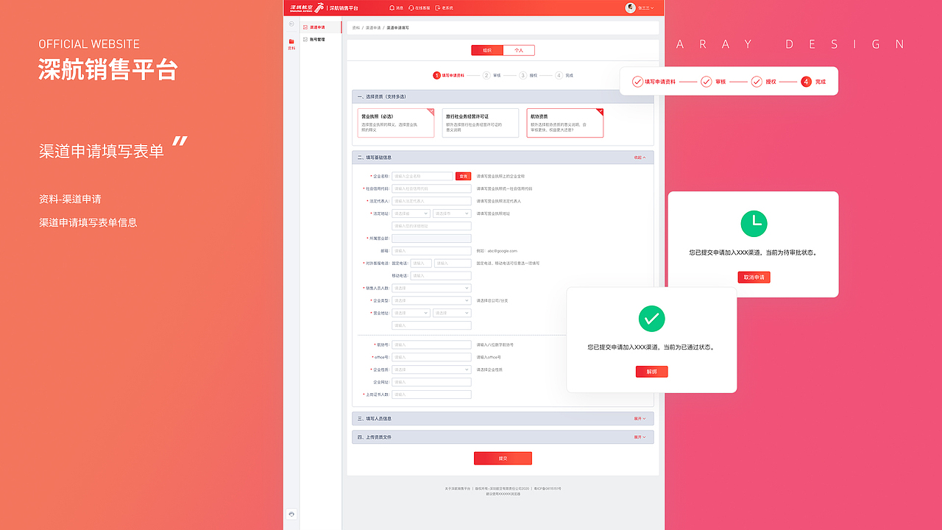942x530 pixels.
Task: Open 消息 notifications bell icon
Action: coord(392,7)
